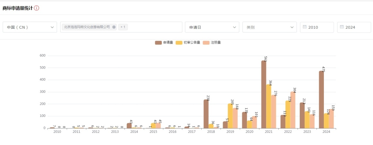The height and width of the screenshot is (145, 373).
Task: Click the 2024 申请量 bar of 475
Action: point(321,100)
